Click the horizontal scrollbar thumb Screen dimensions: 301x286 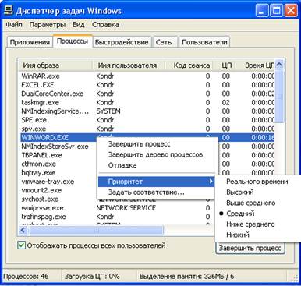[x=96, y=230]
